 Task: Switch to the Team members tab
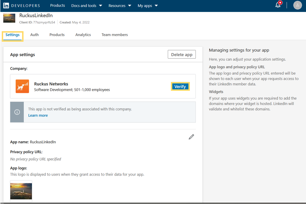tap(115, 35)
